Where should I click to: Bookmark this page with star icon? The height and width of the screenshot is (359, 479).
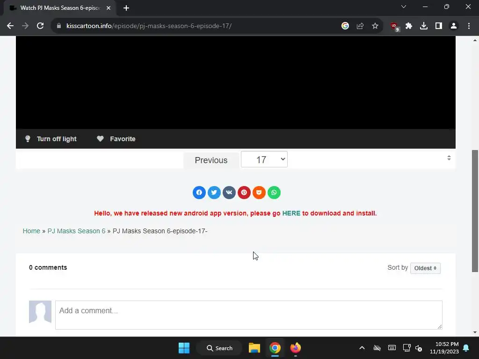click(375, 26)
